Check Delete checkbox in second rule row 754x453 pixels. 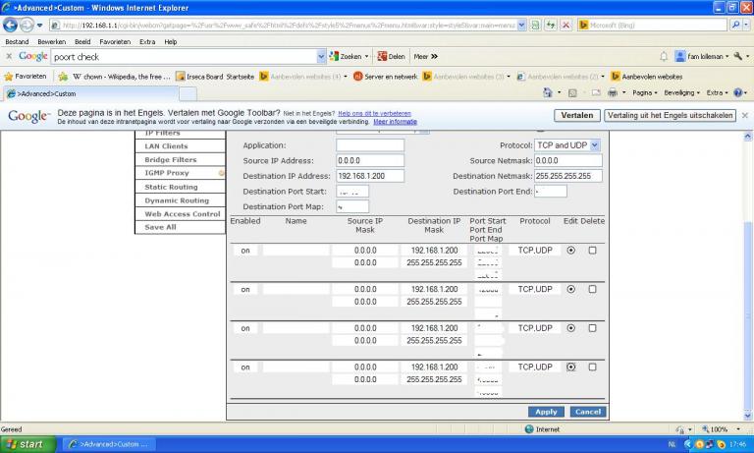592,290
